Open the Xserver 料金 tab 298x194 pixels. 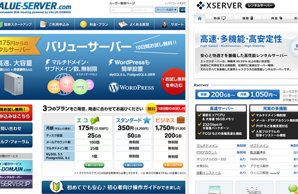(x=276, y=18)
